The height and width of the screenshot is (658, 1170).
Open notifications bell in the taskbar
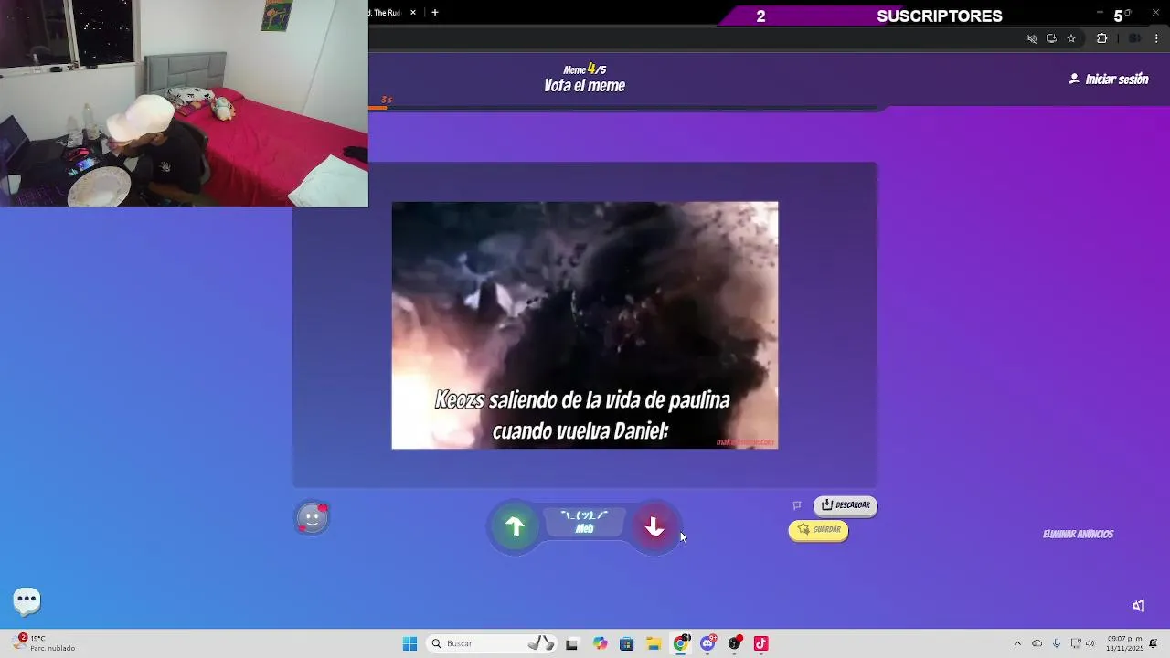(1154, 643)
